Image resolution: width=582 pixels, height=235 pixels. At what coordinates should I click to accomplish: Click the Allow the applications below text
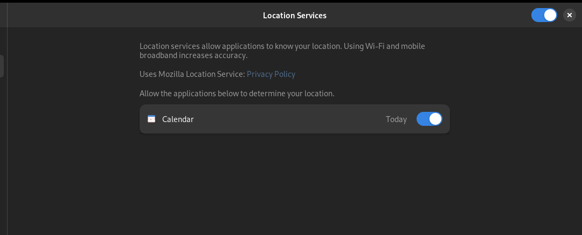pos(237,94)
